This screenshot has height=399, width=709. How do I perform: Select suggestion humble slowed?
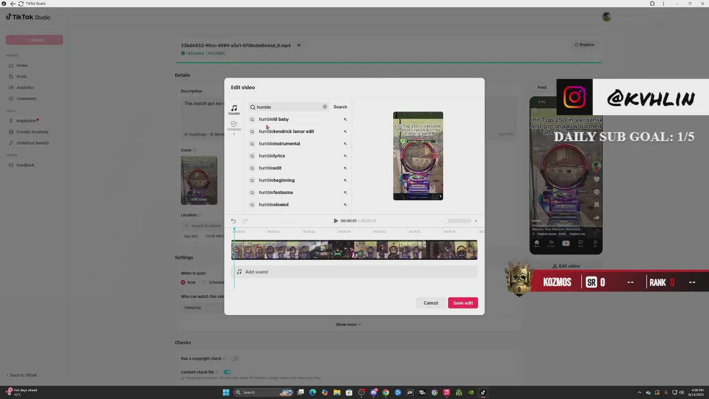274,204
